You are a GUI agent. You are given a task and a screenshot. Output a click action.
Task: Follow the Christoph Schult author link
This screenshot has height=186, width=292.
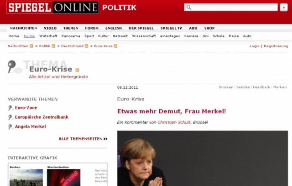click(174, 122)
